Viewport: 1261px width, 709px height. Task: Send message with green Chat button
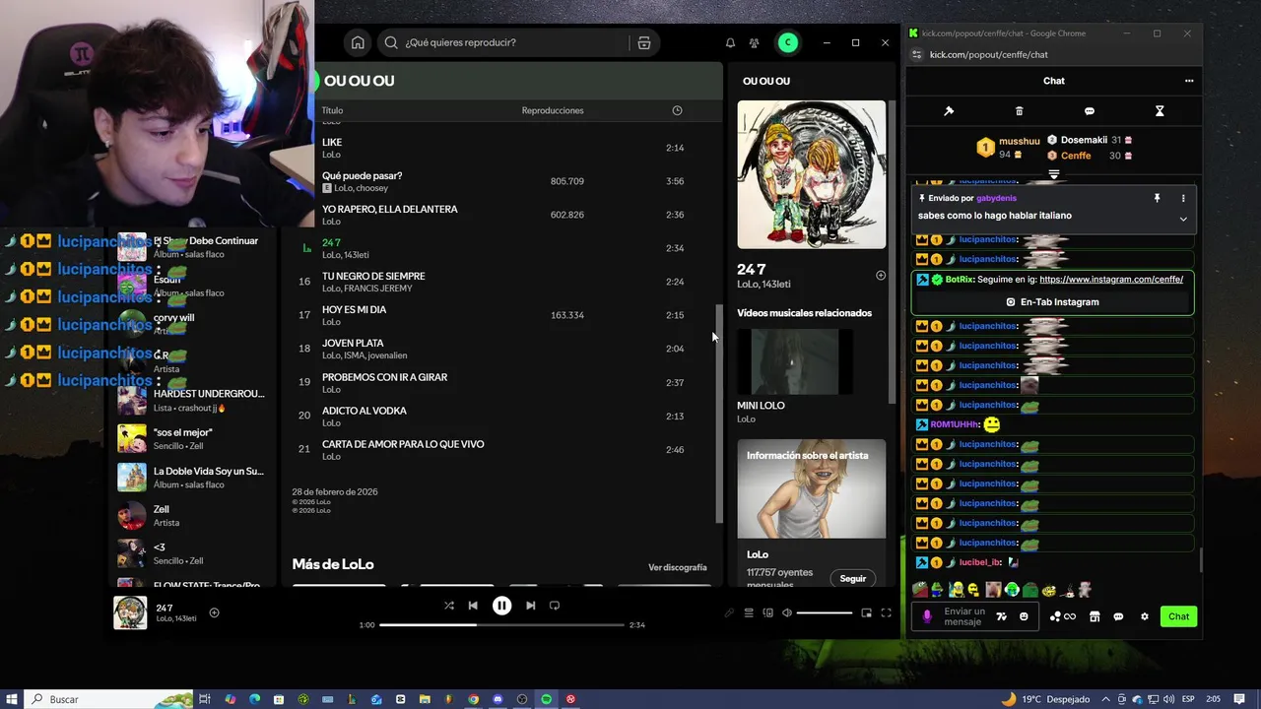click(1178, 616)
